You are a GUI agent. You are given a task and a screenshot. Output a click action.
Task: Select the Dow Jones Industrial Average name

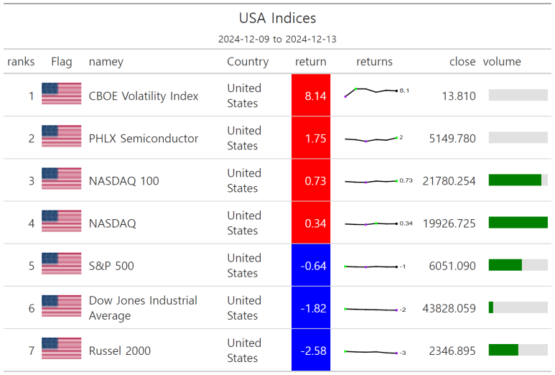click(x=143, y=307)
